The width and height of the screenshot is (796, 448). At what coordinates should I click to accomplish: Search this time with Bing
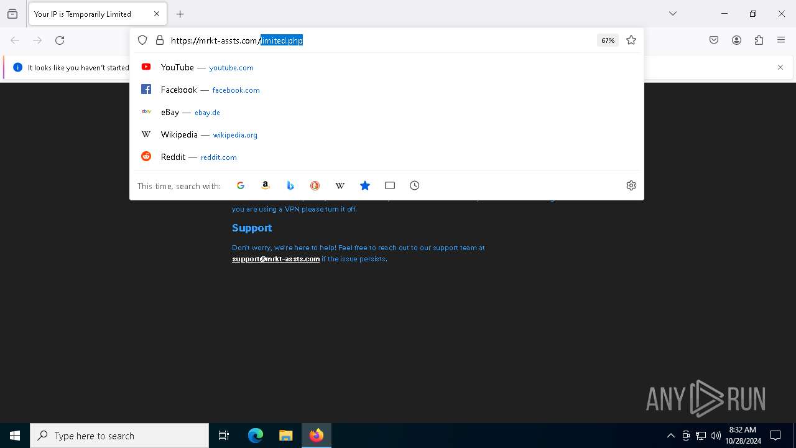tap(290, 185)
